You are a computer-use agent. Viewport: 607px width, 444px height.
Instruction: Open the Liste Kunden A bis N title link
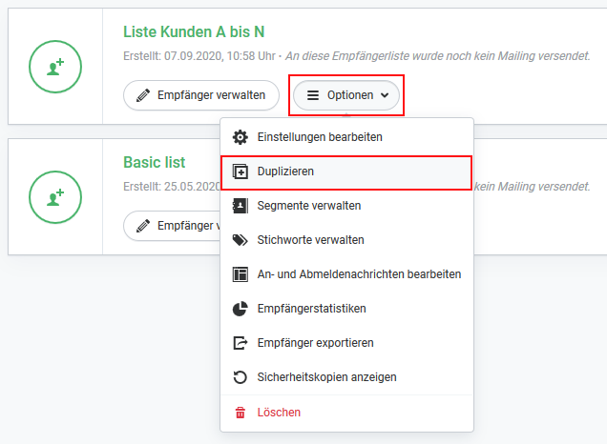tap(194, 32)
